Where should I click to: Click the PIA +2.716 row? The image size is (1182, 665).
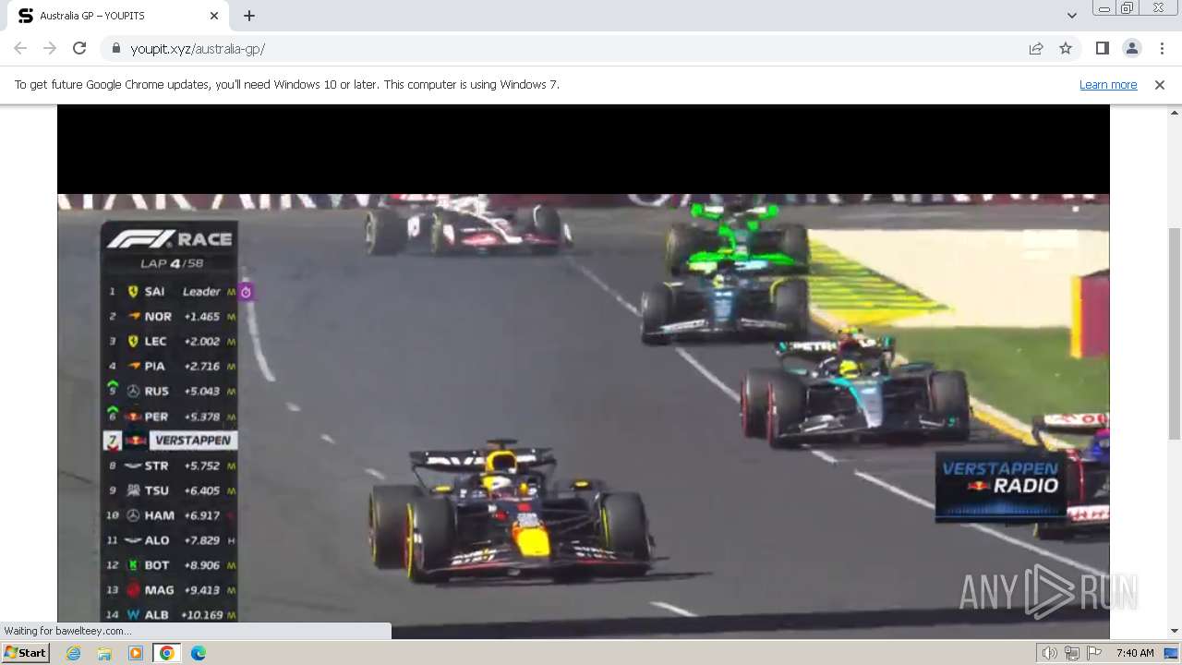[x=170, y=366]
